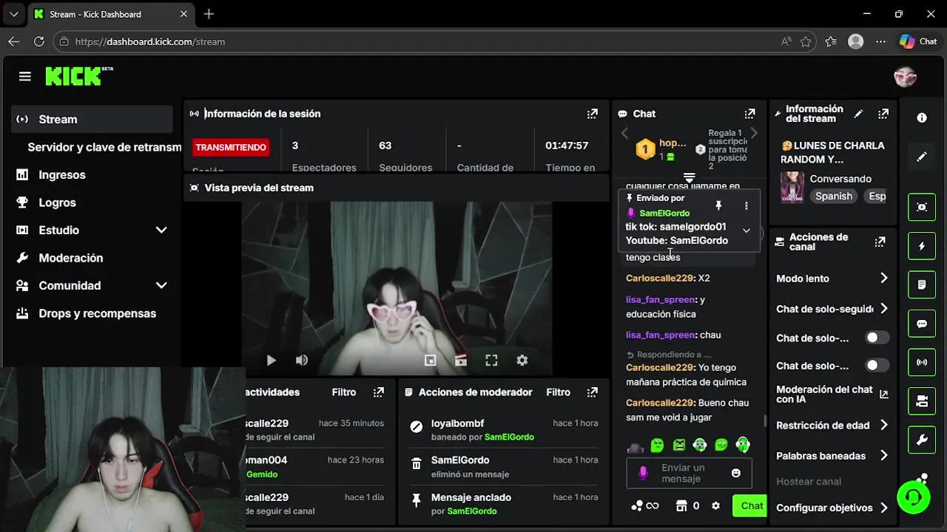Image resolution: width=947 pixels, height=532 pixels.
Task: Open Chat de solo-seguidores options arrow
Action: 883,309
